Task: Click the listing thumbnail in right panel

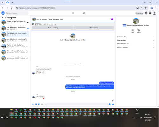Action: 136,21
